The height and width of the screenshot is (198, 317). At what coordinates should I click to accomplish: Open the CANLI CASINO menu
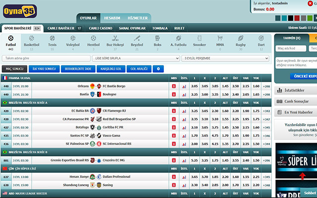coord(101,28)
